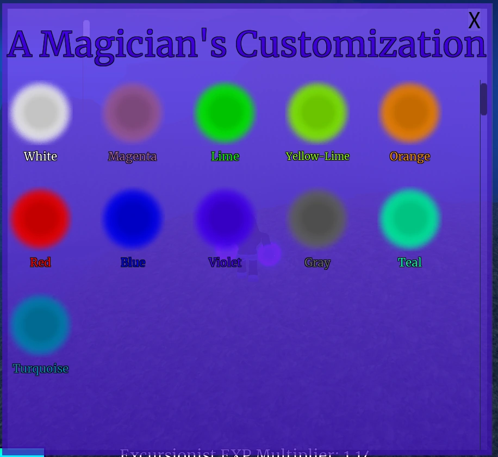Viewport: 498px width, 457px height.
Task: Click the blue bar at bottom left
Action: coord(22,453)
